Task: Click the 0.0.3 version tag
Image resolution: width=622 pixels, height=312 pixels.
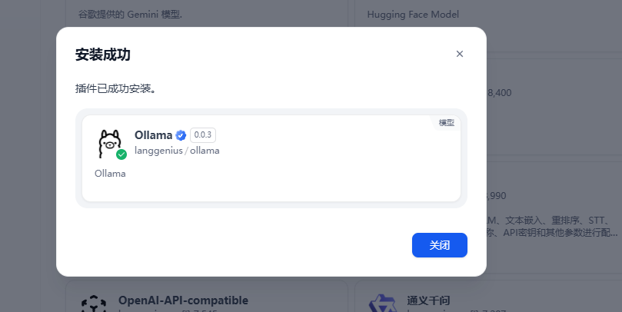Action: 203,135
